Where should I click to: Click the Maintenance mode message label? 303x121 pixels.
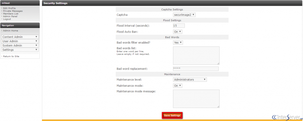pyautogui.click(x=136, y=91)
